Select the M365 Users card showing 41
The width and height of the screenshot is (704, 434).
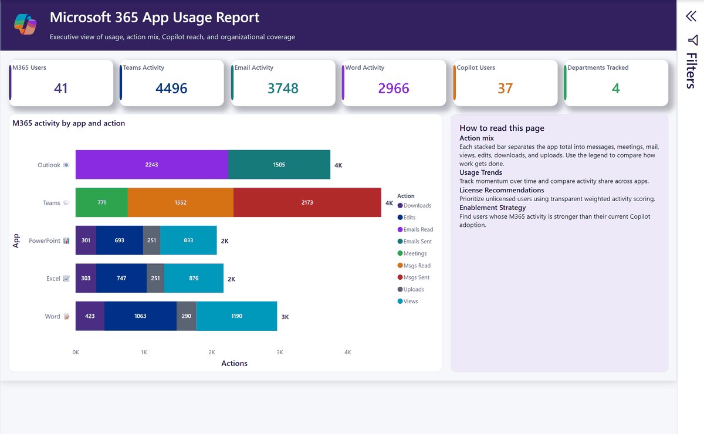(x=61, y=83)
